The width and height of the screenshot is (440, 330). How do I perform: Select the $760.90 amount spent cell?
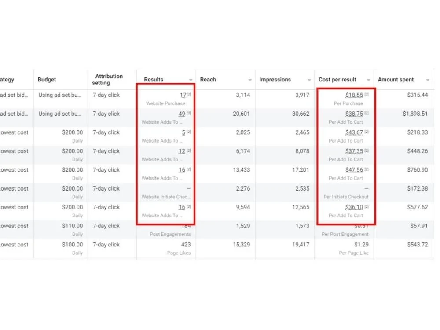click(418, 170)
